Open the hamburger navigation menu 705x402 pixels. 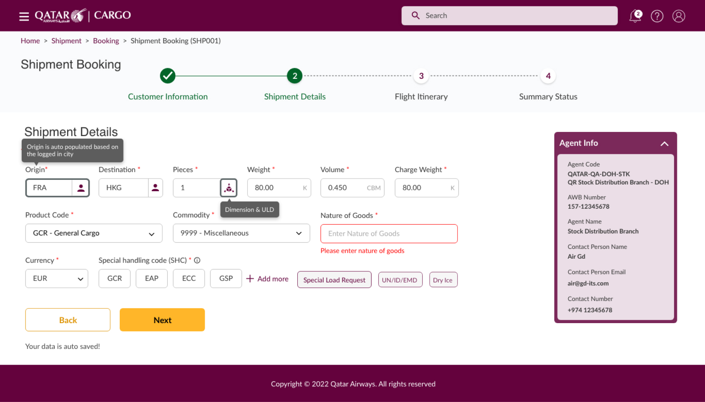coord(24,16)
